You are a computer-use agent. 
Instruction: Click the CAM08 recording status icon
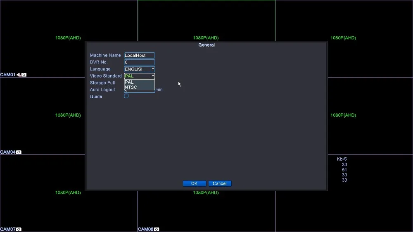click(157, 230)
